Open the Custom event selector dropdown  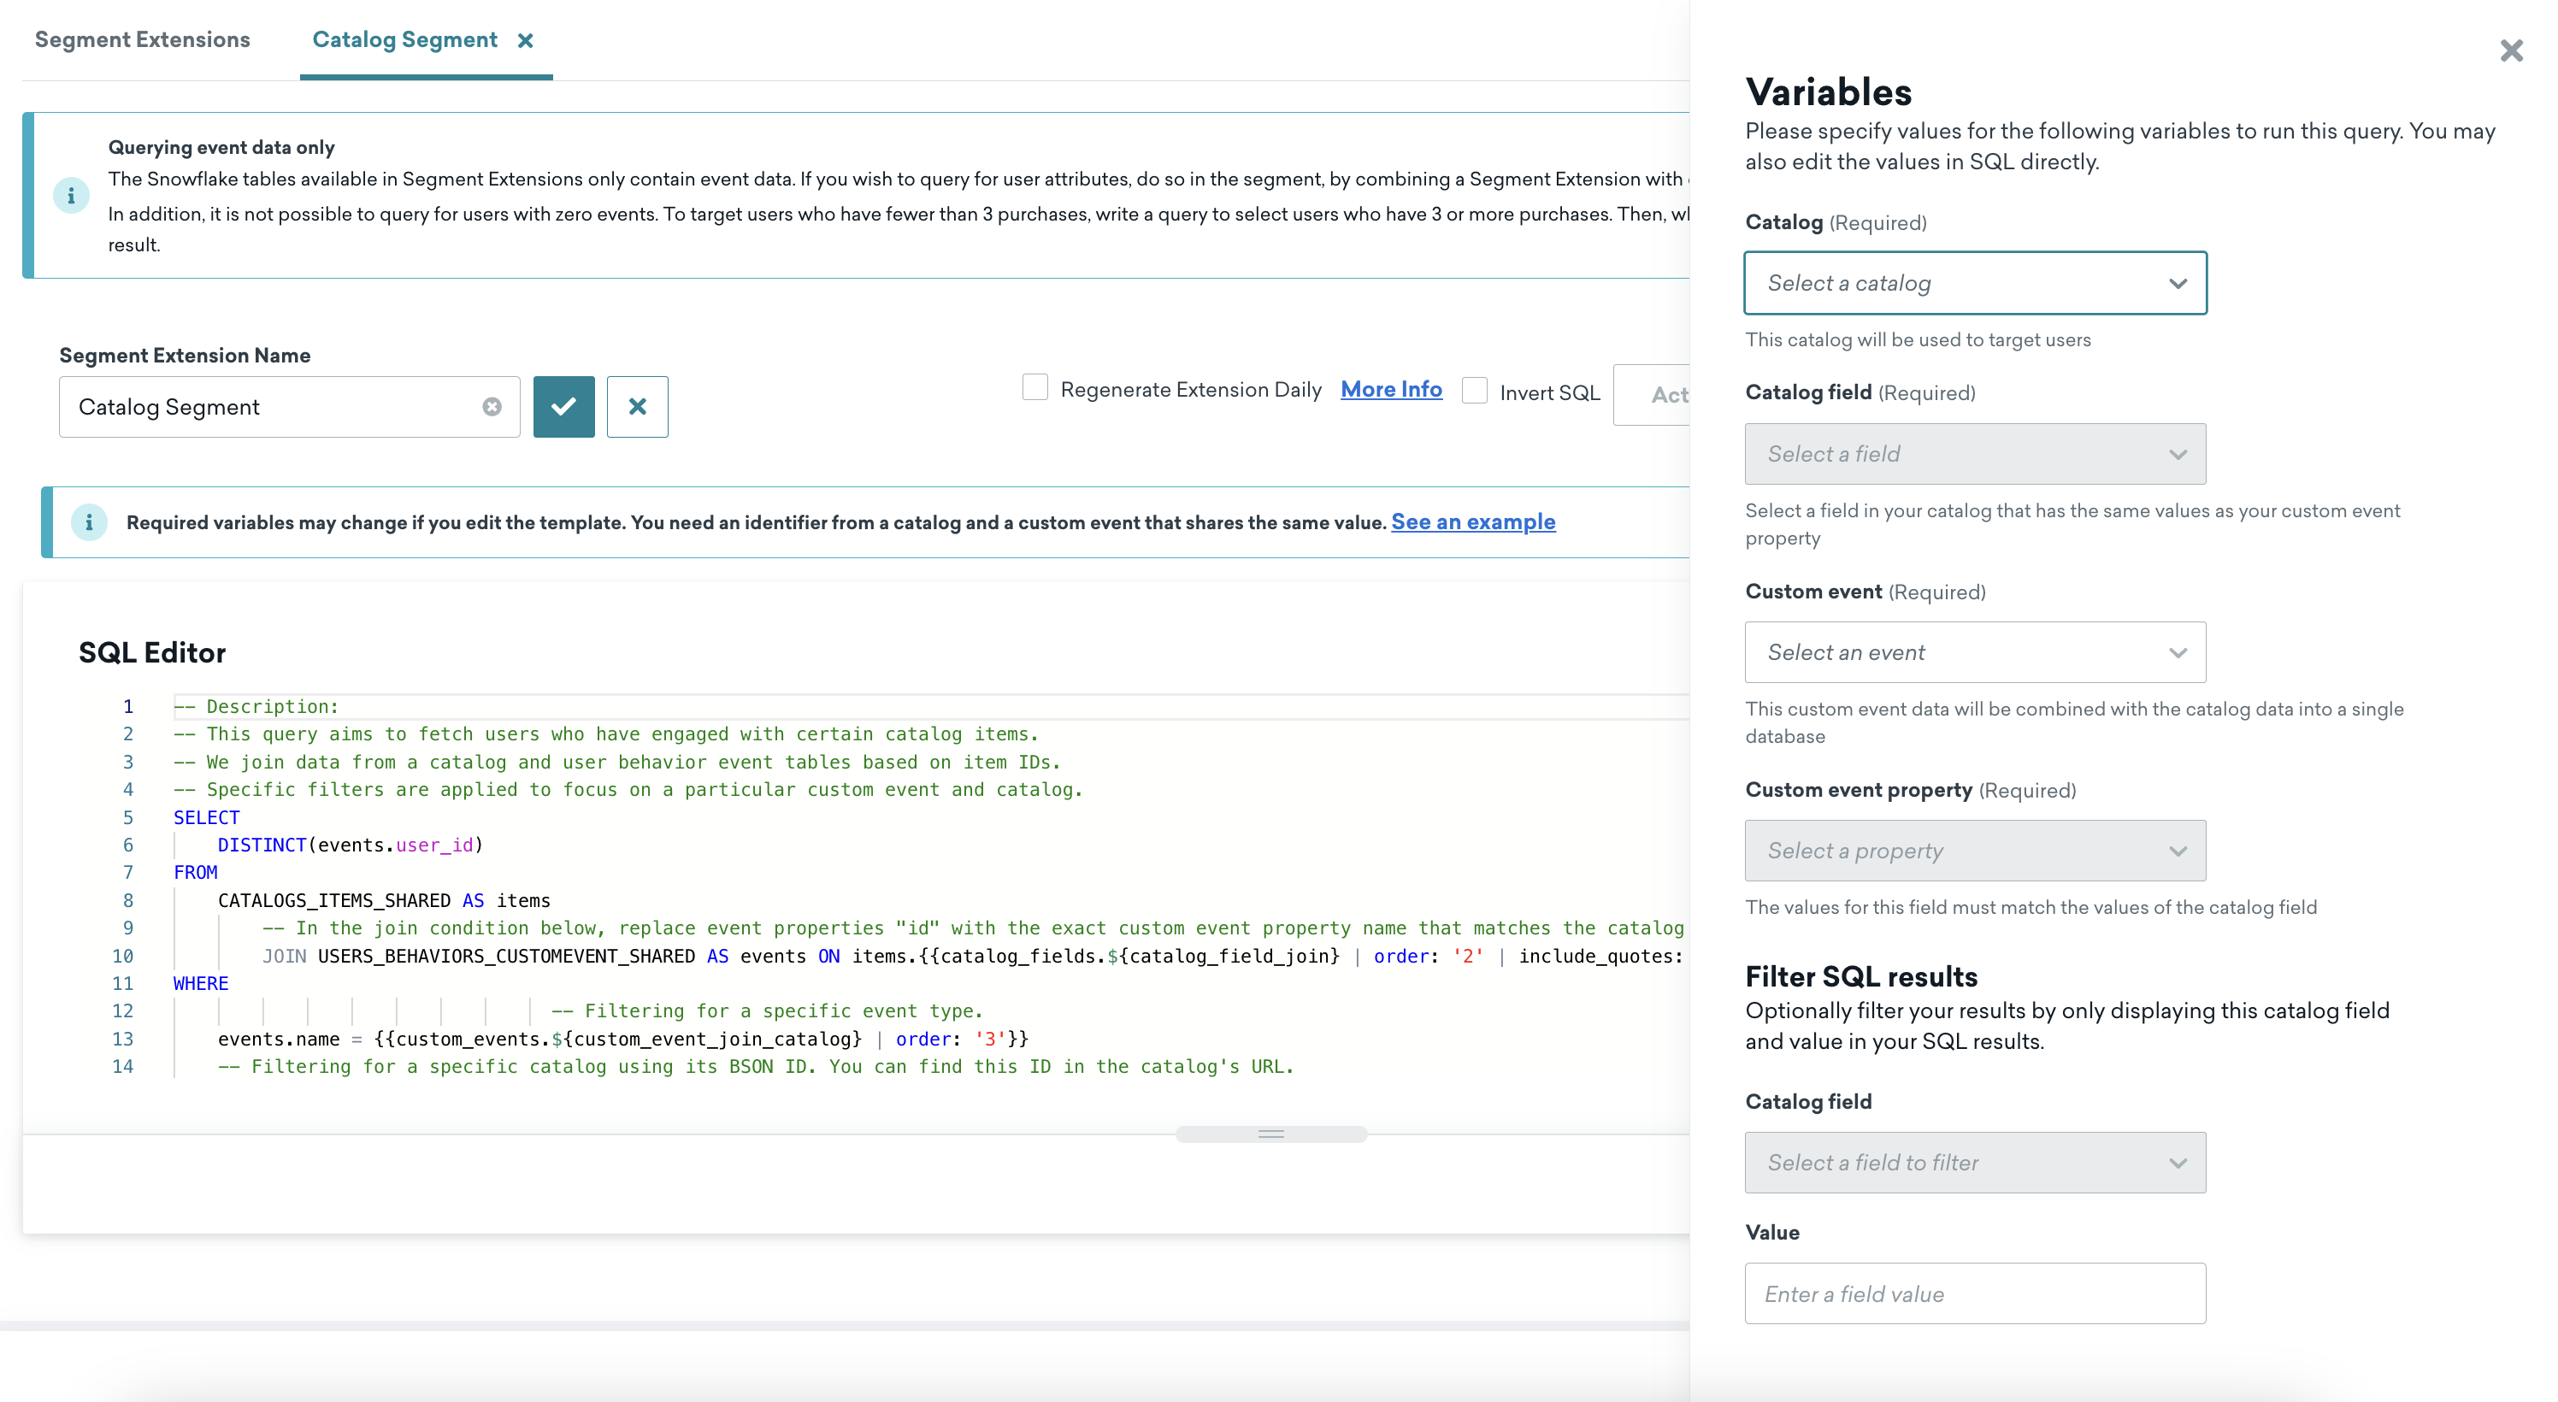(1975, 652)
